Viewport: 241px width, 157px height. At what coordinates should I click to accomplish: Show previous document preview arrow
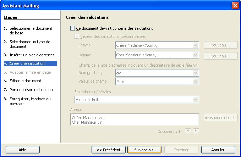[188, 131]
